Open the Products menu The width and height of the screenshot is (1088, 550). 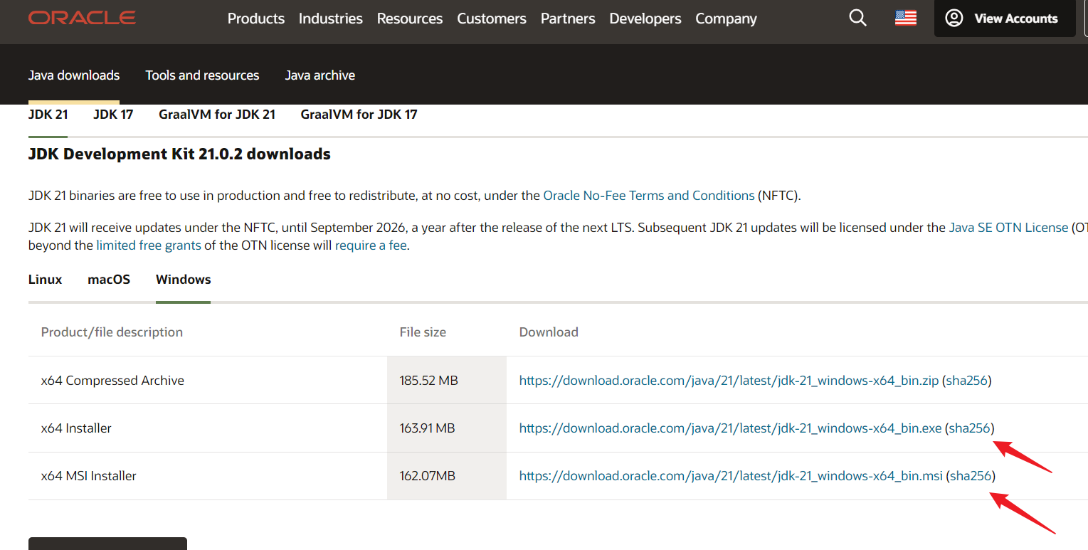pos(256,18)
